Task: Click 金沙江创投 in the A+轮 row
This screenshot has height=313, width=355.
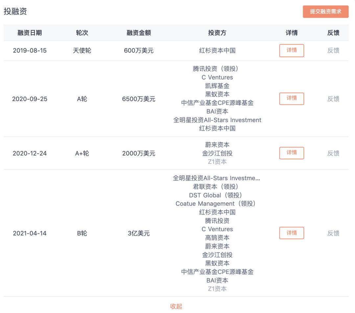Action: click(217, 153)
